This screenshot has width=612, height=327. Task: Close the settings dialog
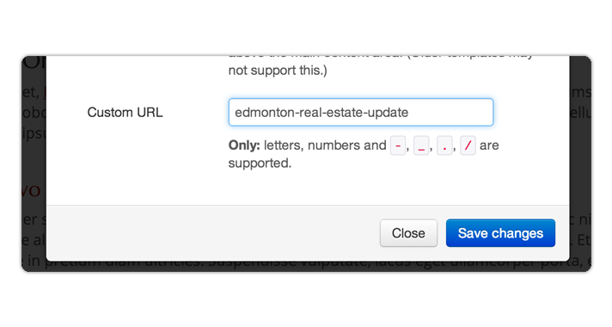click(408, 233)
